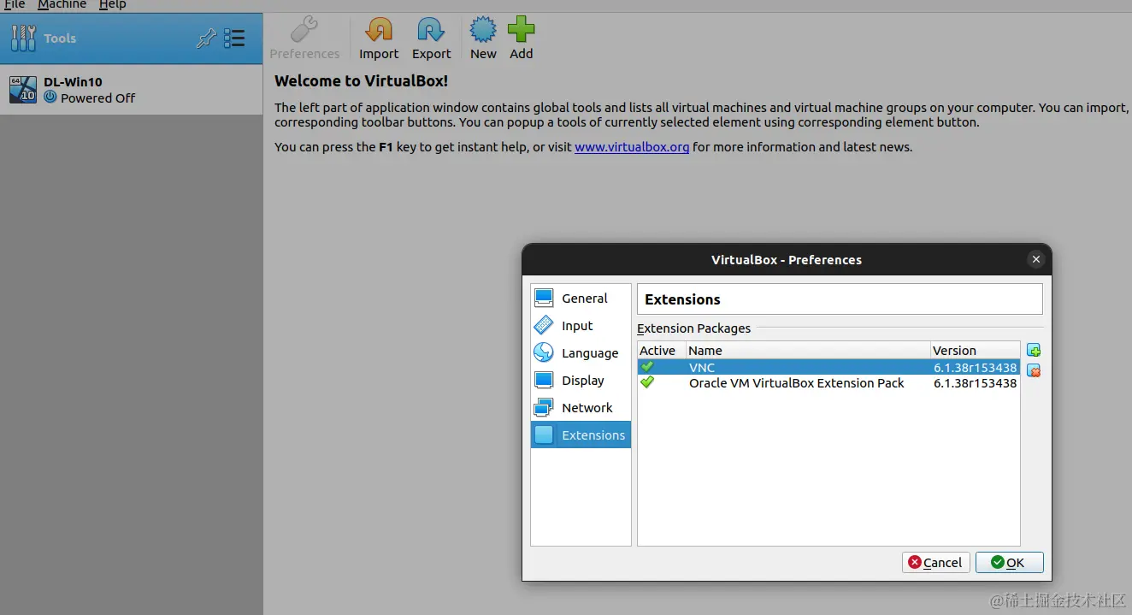Viewport: 1132px width, 615px height.
Task: Select the Network preferences category
Action: (581, 407)
